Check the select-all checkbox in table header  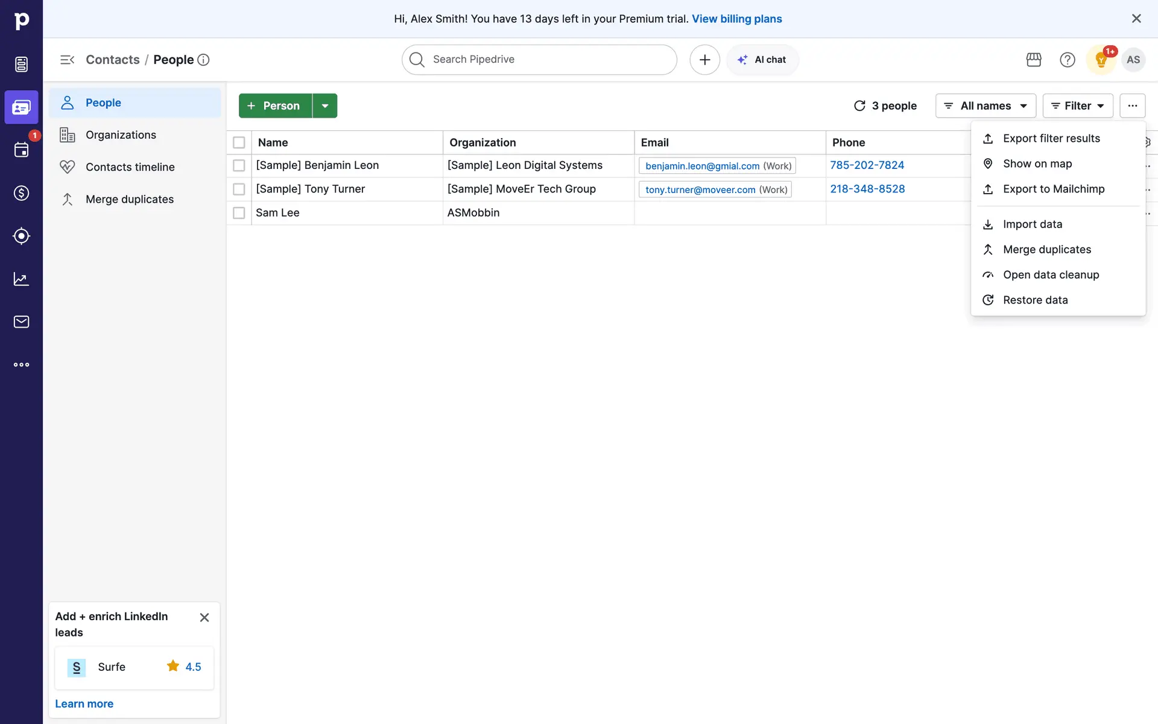tap(239, 142)
